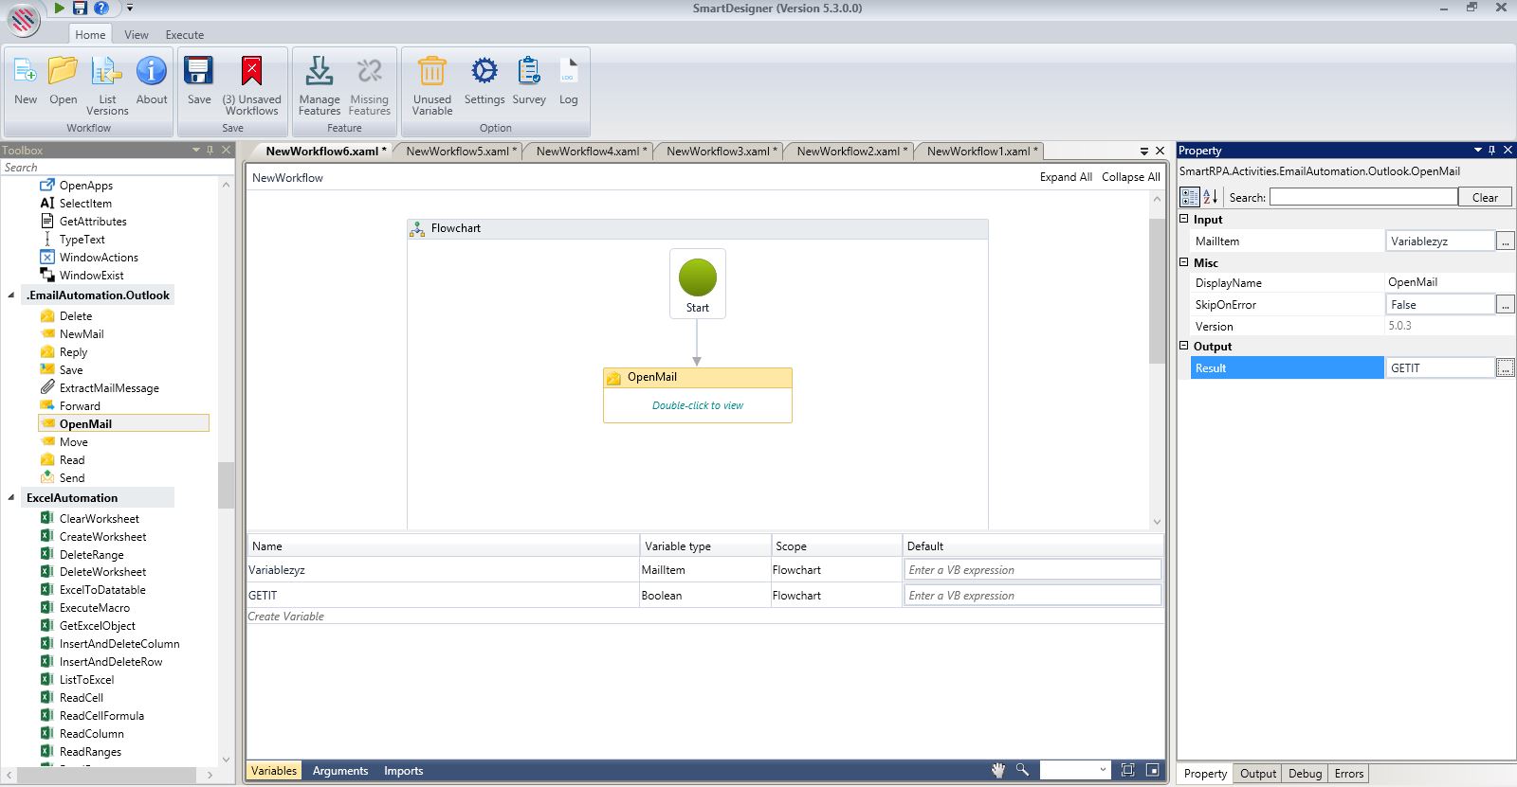Screen dimensions: 1517x787
Task: Collapse the Input property category
Action: coord(1183,219)
